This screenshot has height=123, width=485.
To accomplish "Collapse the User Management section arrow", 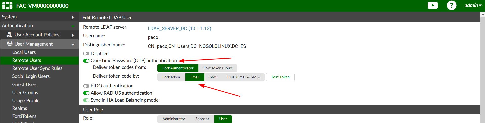I will (73, 44).
